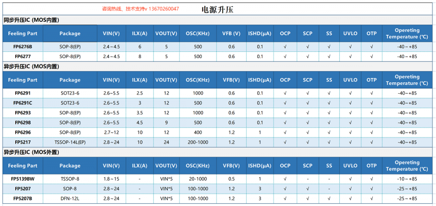Click the first table's OSC(KHz) header
The image size is (436, 206).
198,33
